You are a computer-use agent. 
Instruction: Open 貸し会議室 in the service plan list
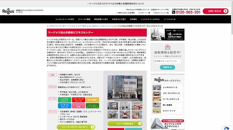[167, 105]
